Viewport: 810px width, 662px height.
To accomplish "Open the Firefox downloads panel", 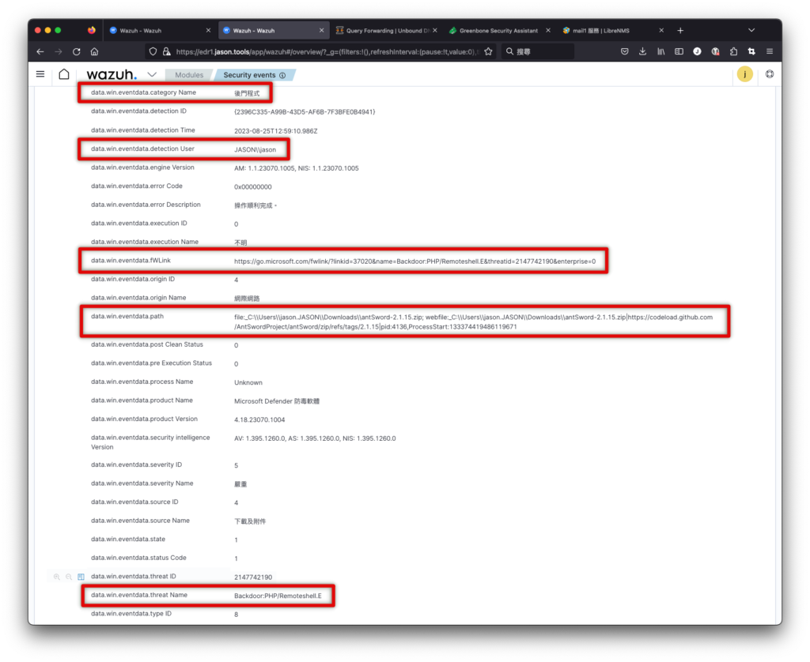I will point(642,51).
